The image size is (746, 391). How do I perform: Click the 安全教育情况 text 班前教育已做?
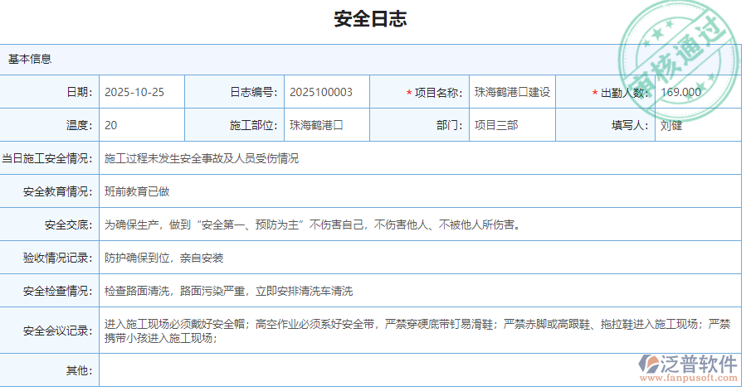click(137, 191)
